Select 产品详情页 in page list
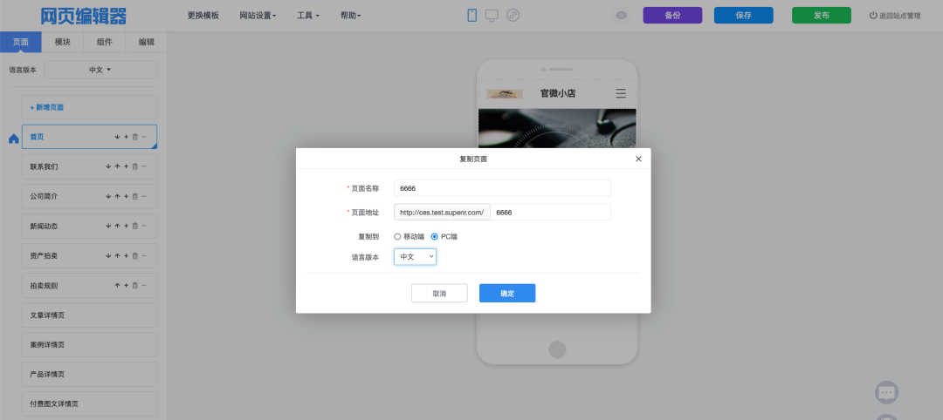943x420 pixels. point(90,374)
